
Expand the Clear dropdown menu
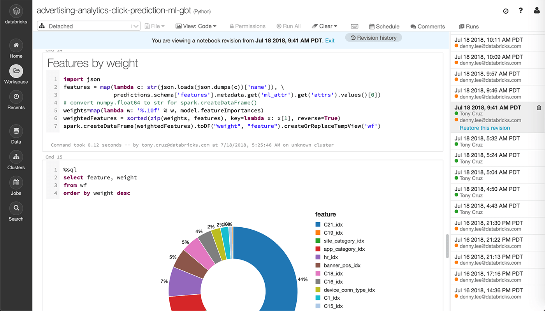[324, 26]
